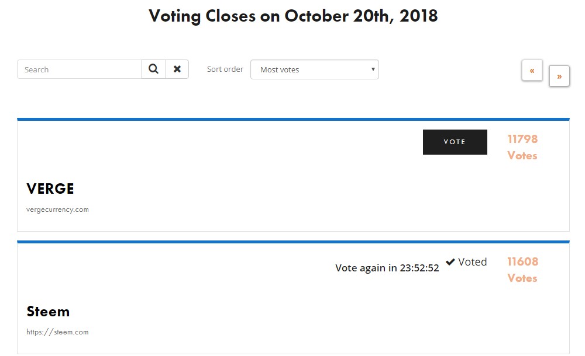Click the Voting Closes on October 20th heading
The width and height of the screenshot is (585, 356).
pyautogui.click(x=293, y=16)
